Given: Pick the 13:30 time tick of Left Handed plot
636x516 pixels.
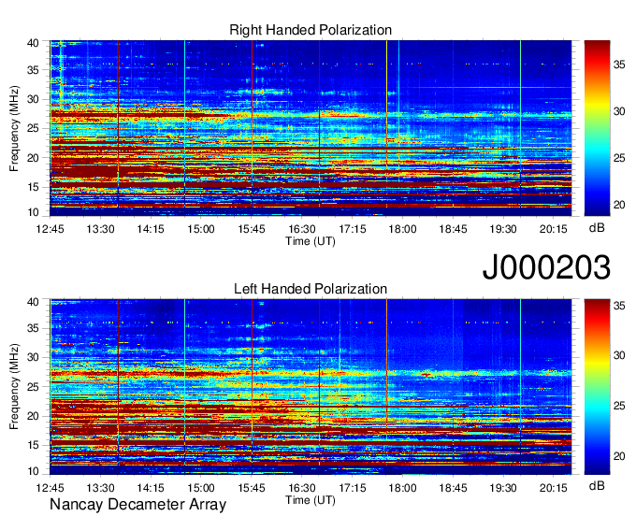Looking at the screenshot, I should [100, 488].
